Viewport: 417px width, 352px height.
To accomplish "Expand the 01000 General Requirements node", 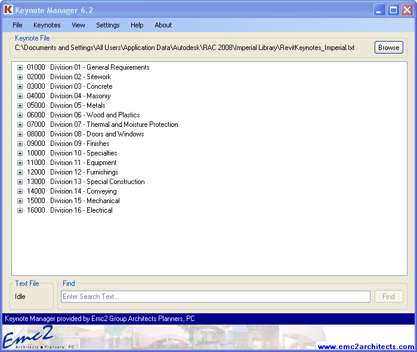I will click(20, 67).
